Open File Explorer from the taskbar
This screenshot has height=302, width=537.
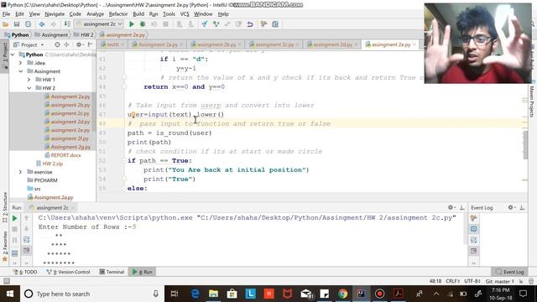tap(214, 294)
